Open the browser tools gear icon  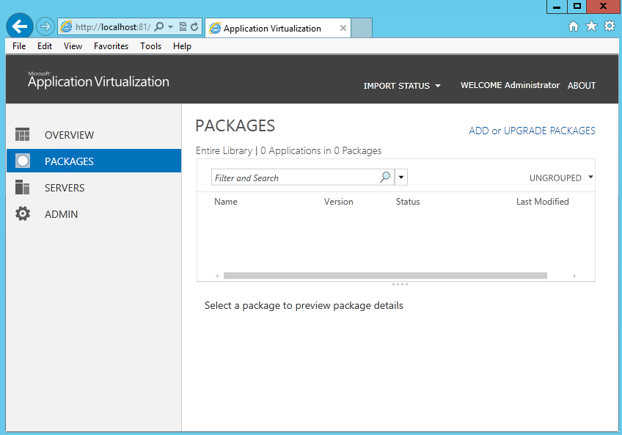[610, 26]
